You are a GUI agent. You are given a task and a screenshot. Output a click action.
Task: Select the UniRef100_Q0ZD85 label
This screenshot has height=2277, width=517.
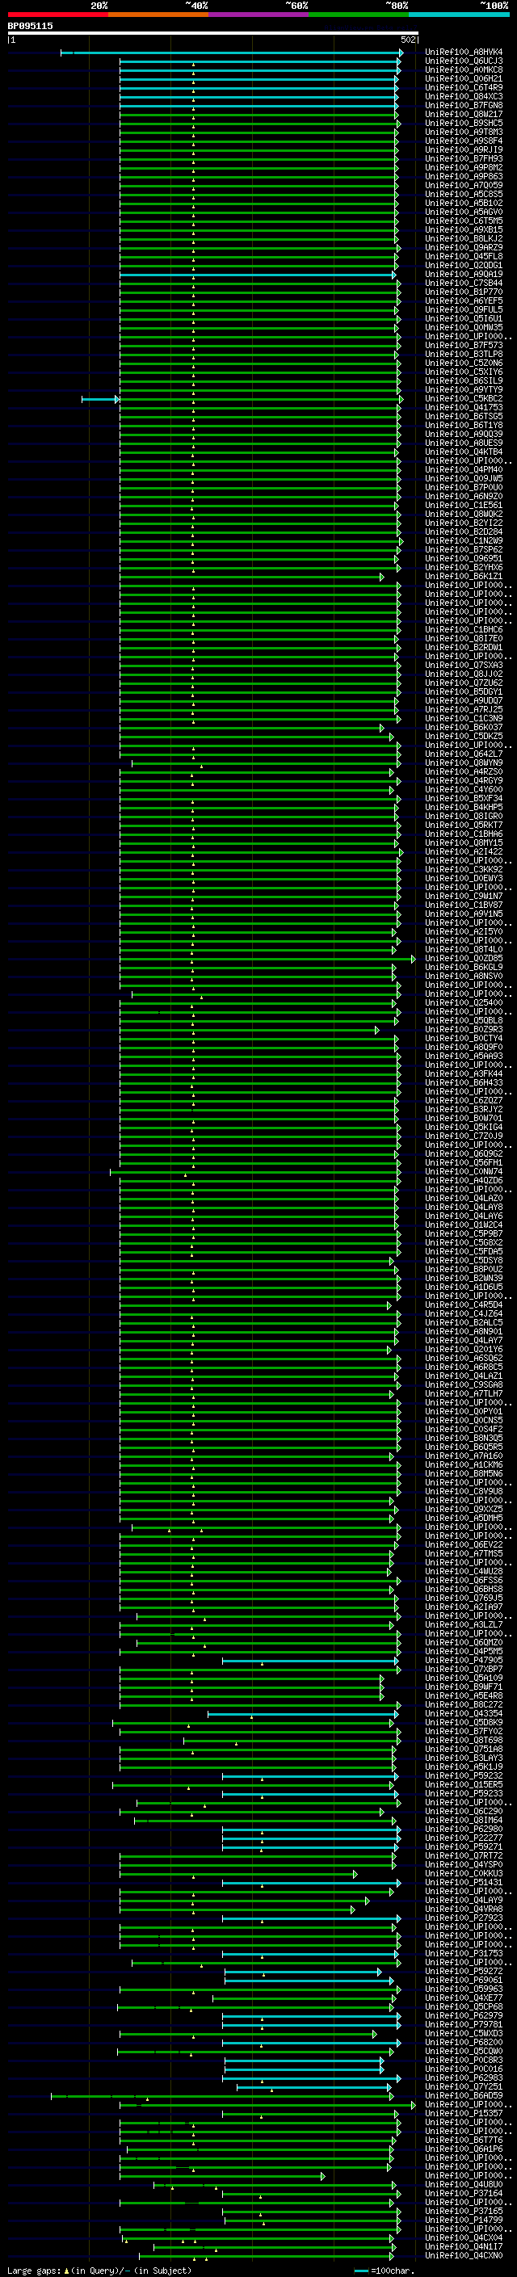pyautogui.click(x=463, y=958)
